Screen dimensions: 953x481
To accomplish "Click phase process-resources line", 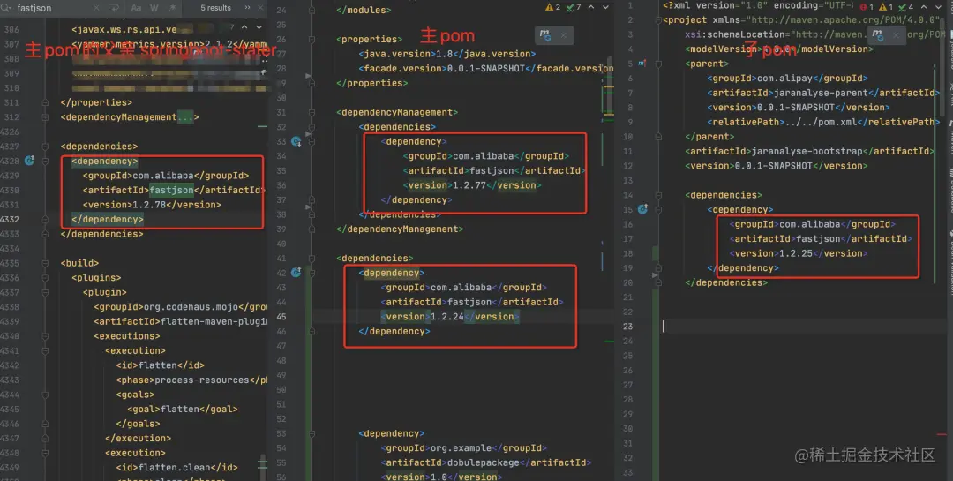I will point(191,380).
